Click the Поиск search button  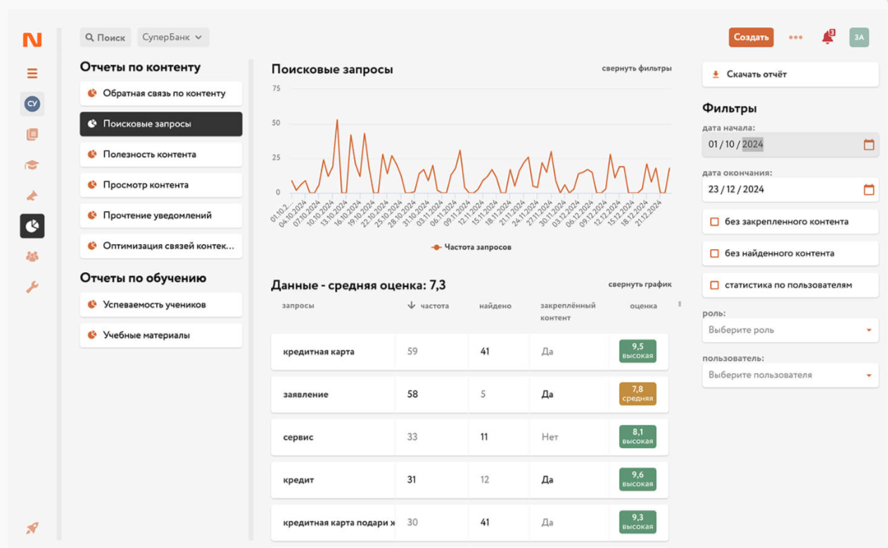tap(106, 37)
